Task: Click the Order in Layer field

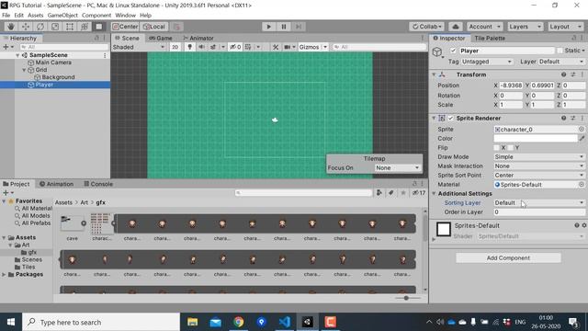Action: (539, 212)
